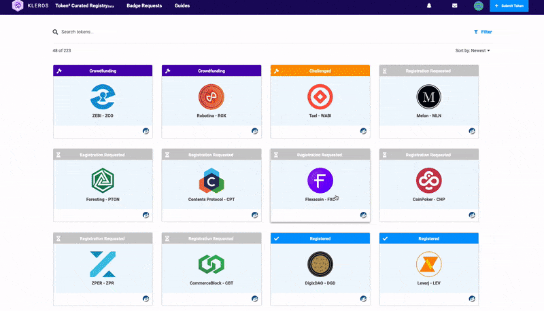Viewport: 544px width, 311px height.
Task: Open the email envelope icon
Action: pos(454,5)
